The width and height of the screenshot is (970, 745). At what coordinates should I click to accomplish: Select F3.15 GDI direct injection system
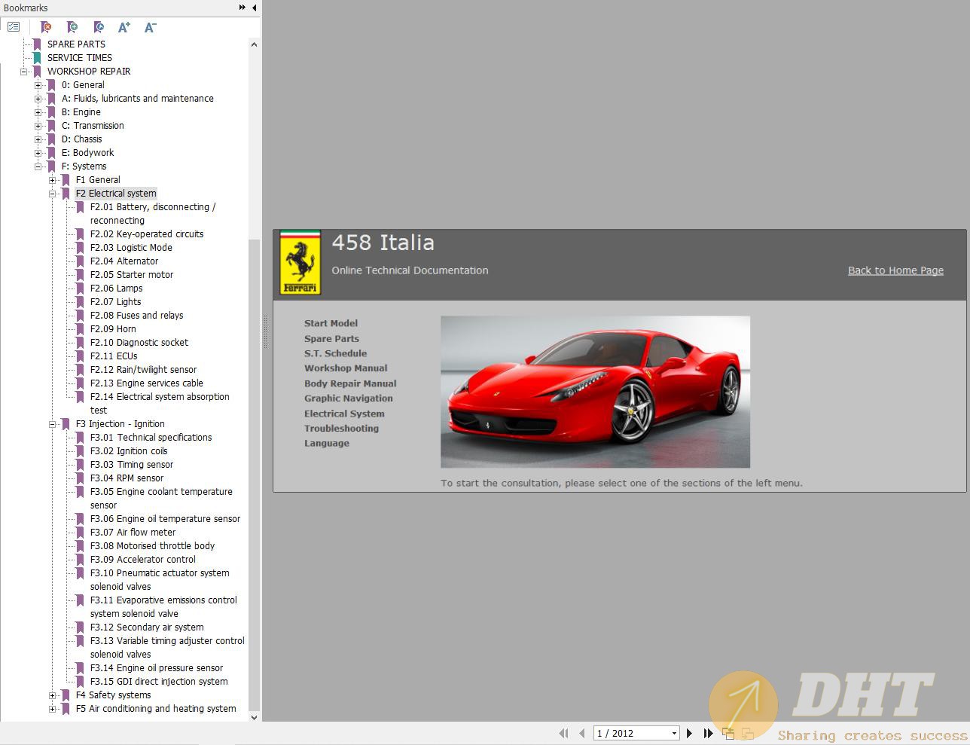159,682
